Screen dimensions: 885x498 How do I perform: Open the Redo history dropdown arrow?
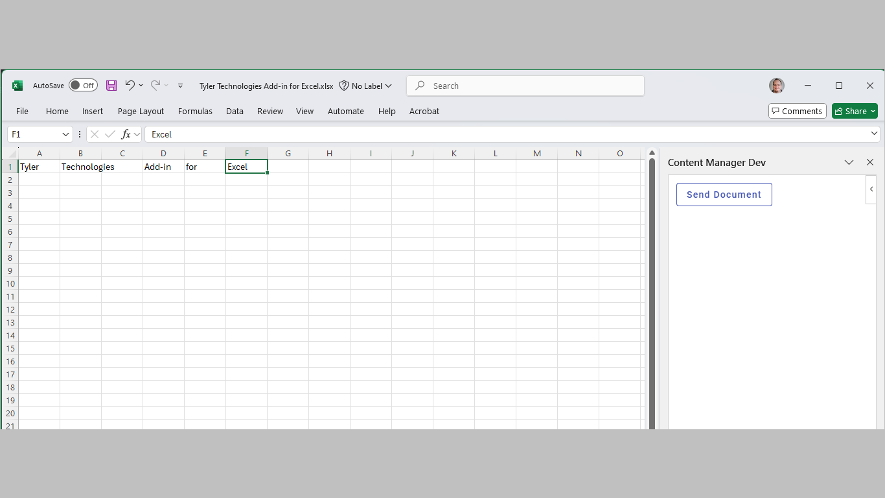[x=167, y=86]
